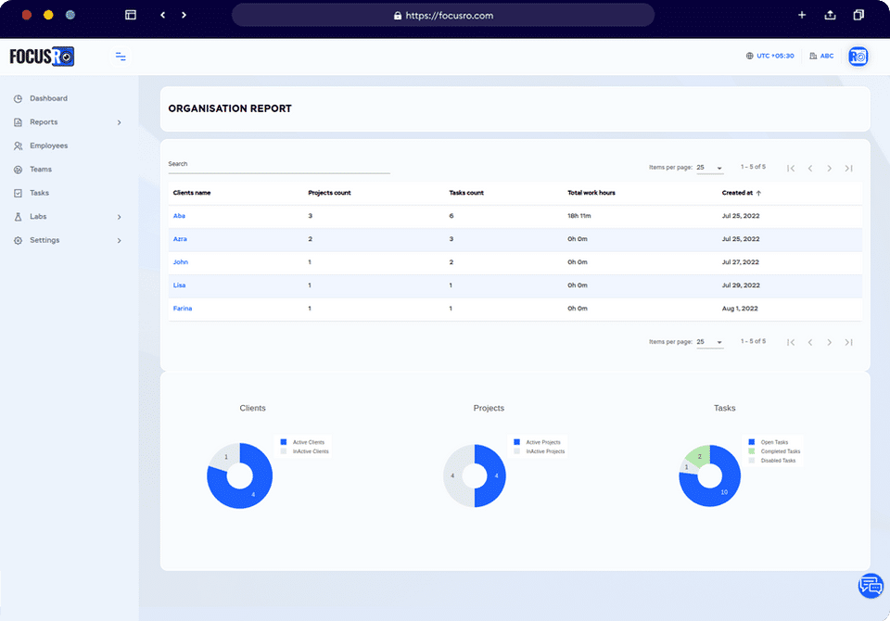Go to first page in bottom paginator

tap(791, 342)
